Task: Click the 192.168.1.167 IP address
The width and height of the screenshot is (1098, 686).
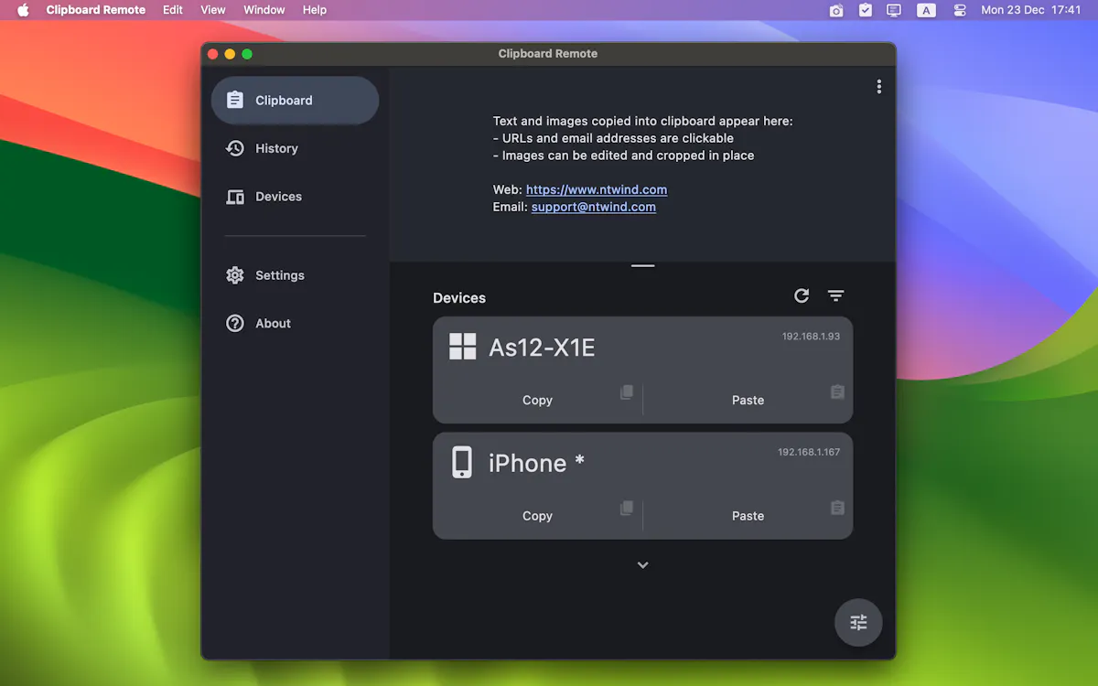Action: click(809, 452)
